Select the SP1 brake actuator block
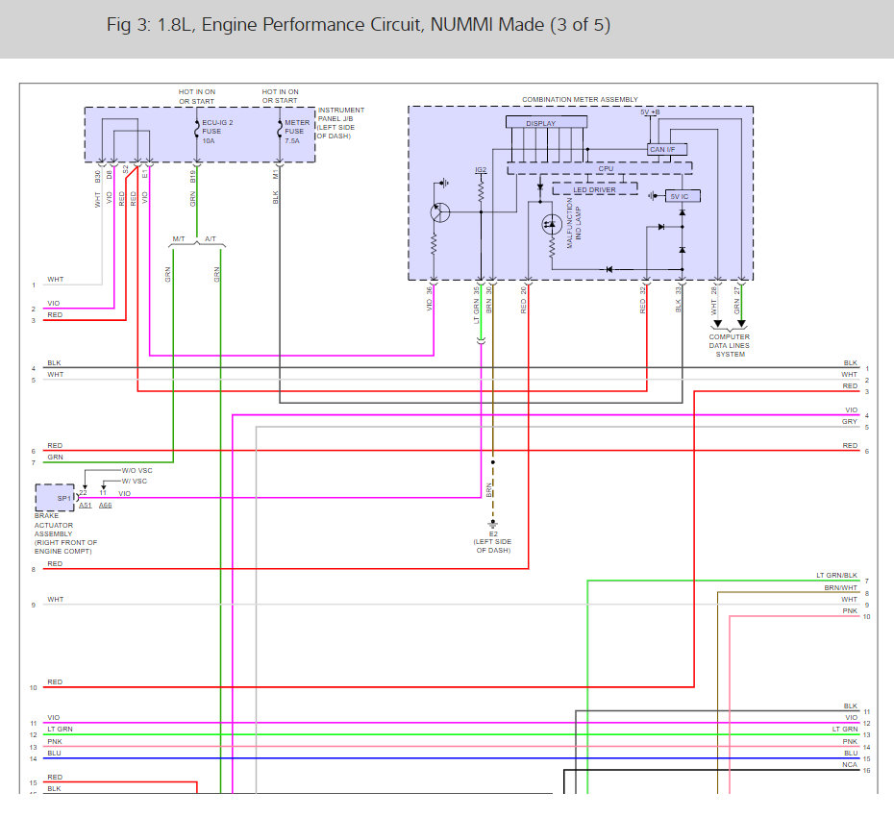The width and height of the screenshot is (894, 817). 55,498
